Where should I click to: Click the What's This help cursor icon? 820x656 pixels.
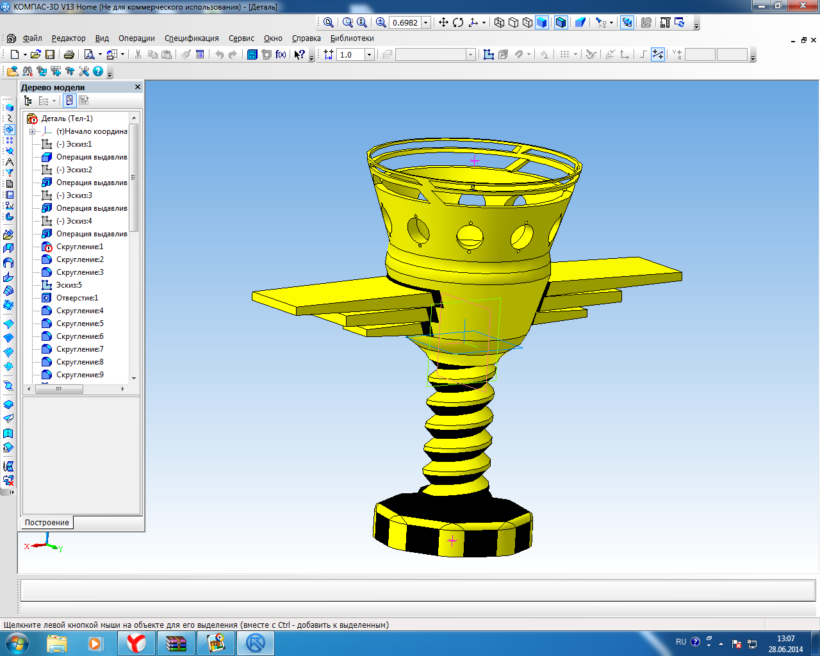299,54
